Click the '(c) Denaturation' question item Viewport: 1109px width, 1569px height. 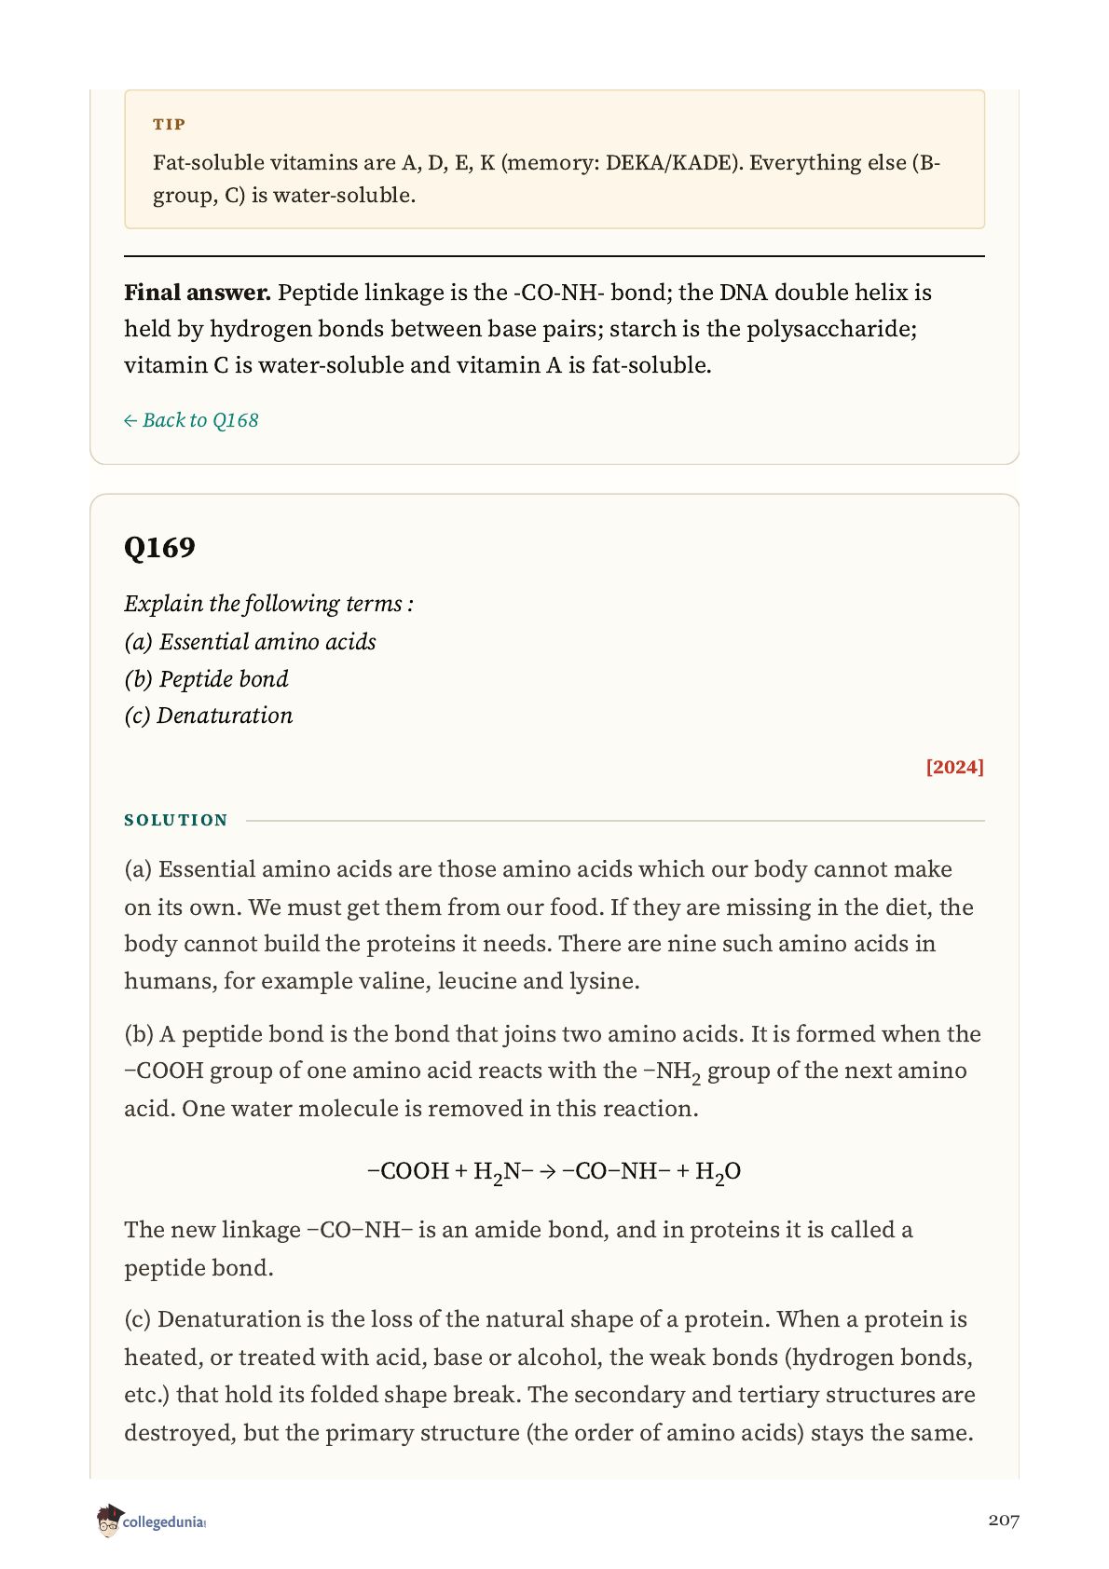pyautogui.click(x=208, y=716)
